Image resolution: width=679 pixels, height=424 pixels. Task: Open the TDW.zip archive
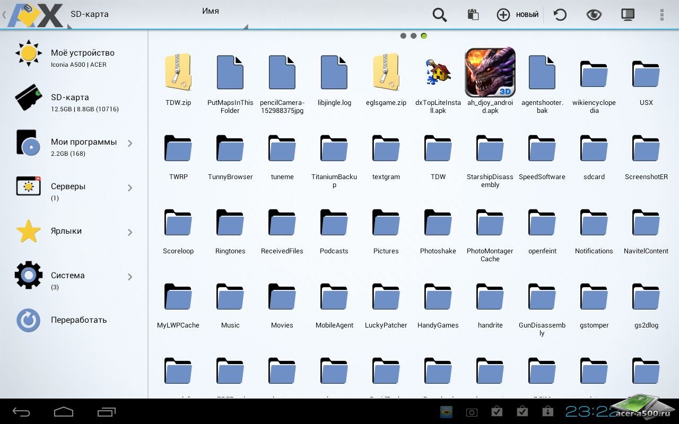(178, 73)
